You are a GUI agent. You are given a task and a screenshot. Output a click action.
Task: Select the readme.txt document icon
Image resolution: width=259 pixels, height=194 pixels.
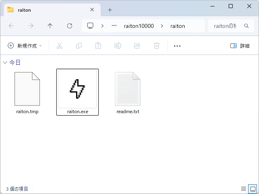127,89
